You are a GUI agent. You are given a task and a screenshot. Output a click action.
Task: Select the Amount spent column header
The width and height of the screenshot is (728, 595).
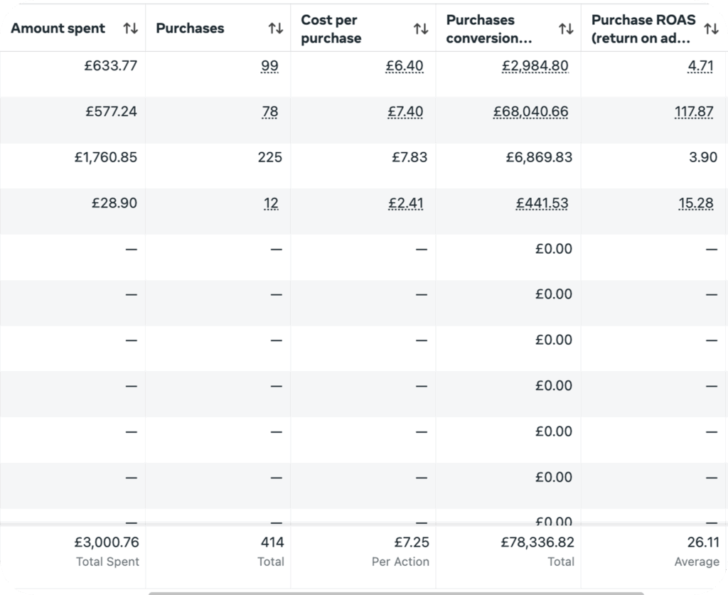point(58,28)
